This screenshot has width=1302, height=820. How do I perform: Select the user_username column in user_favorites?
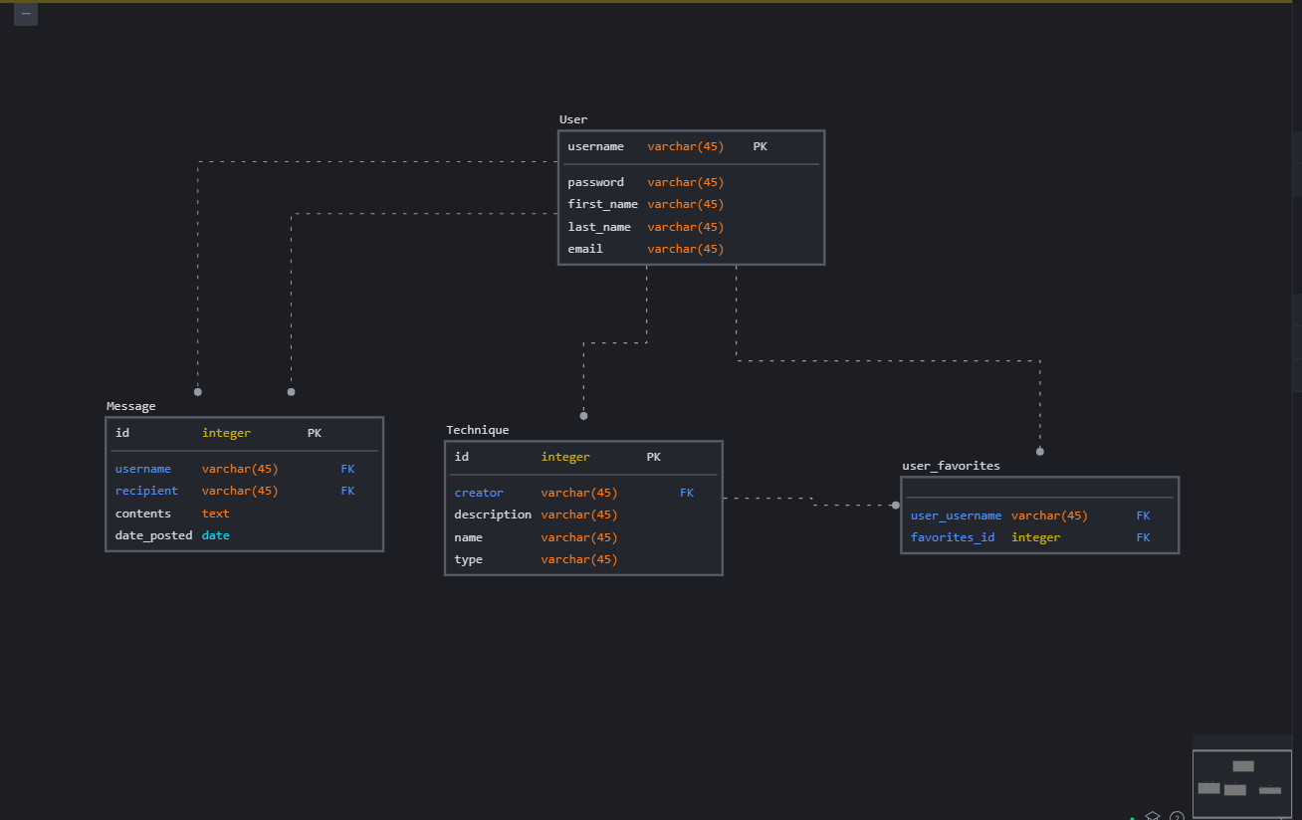(x=957, y=515)
